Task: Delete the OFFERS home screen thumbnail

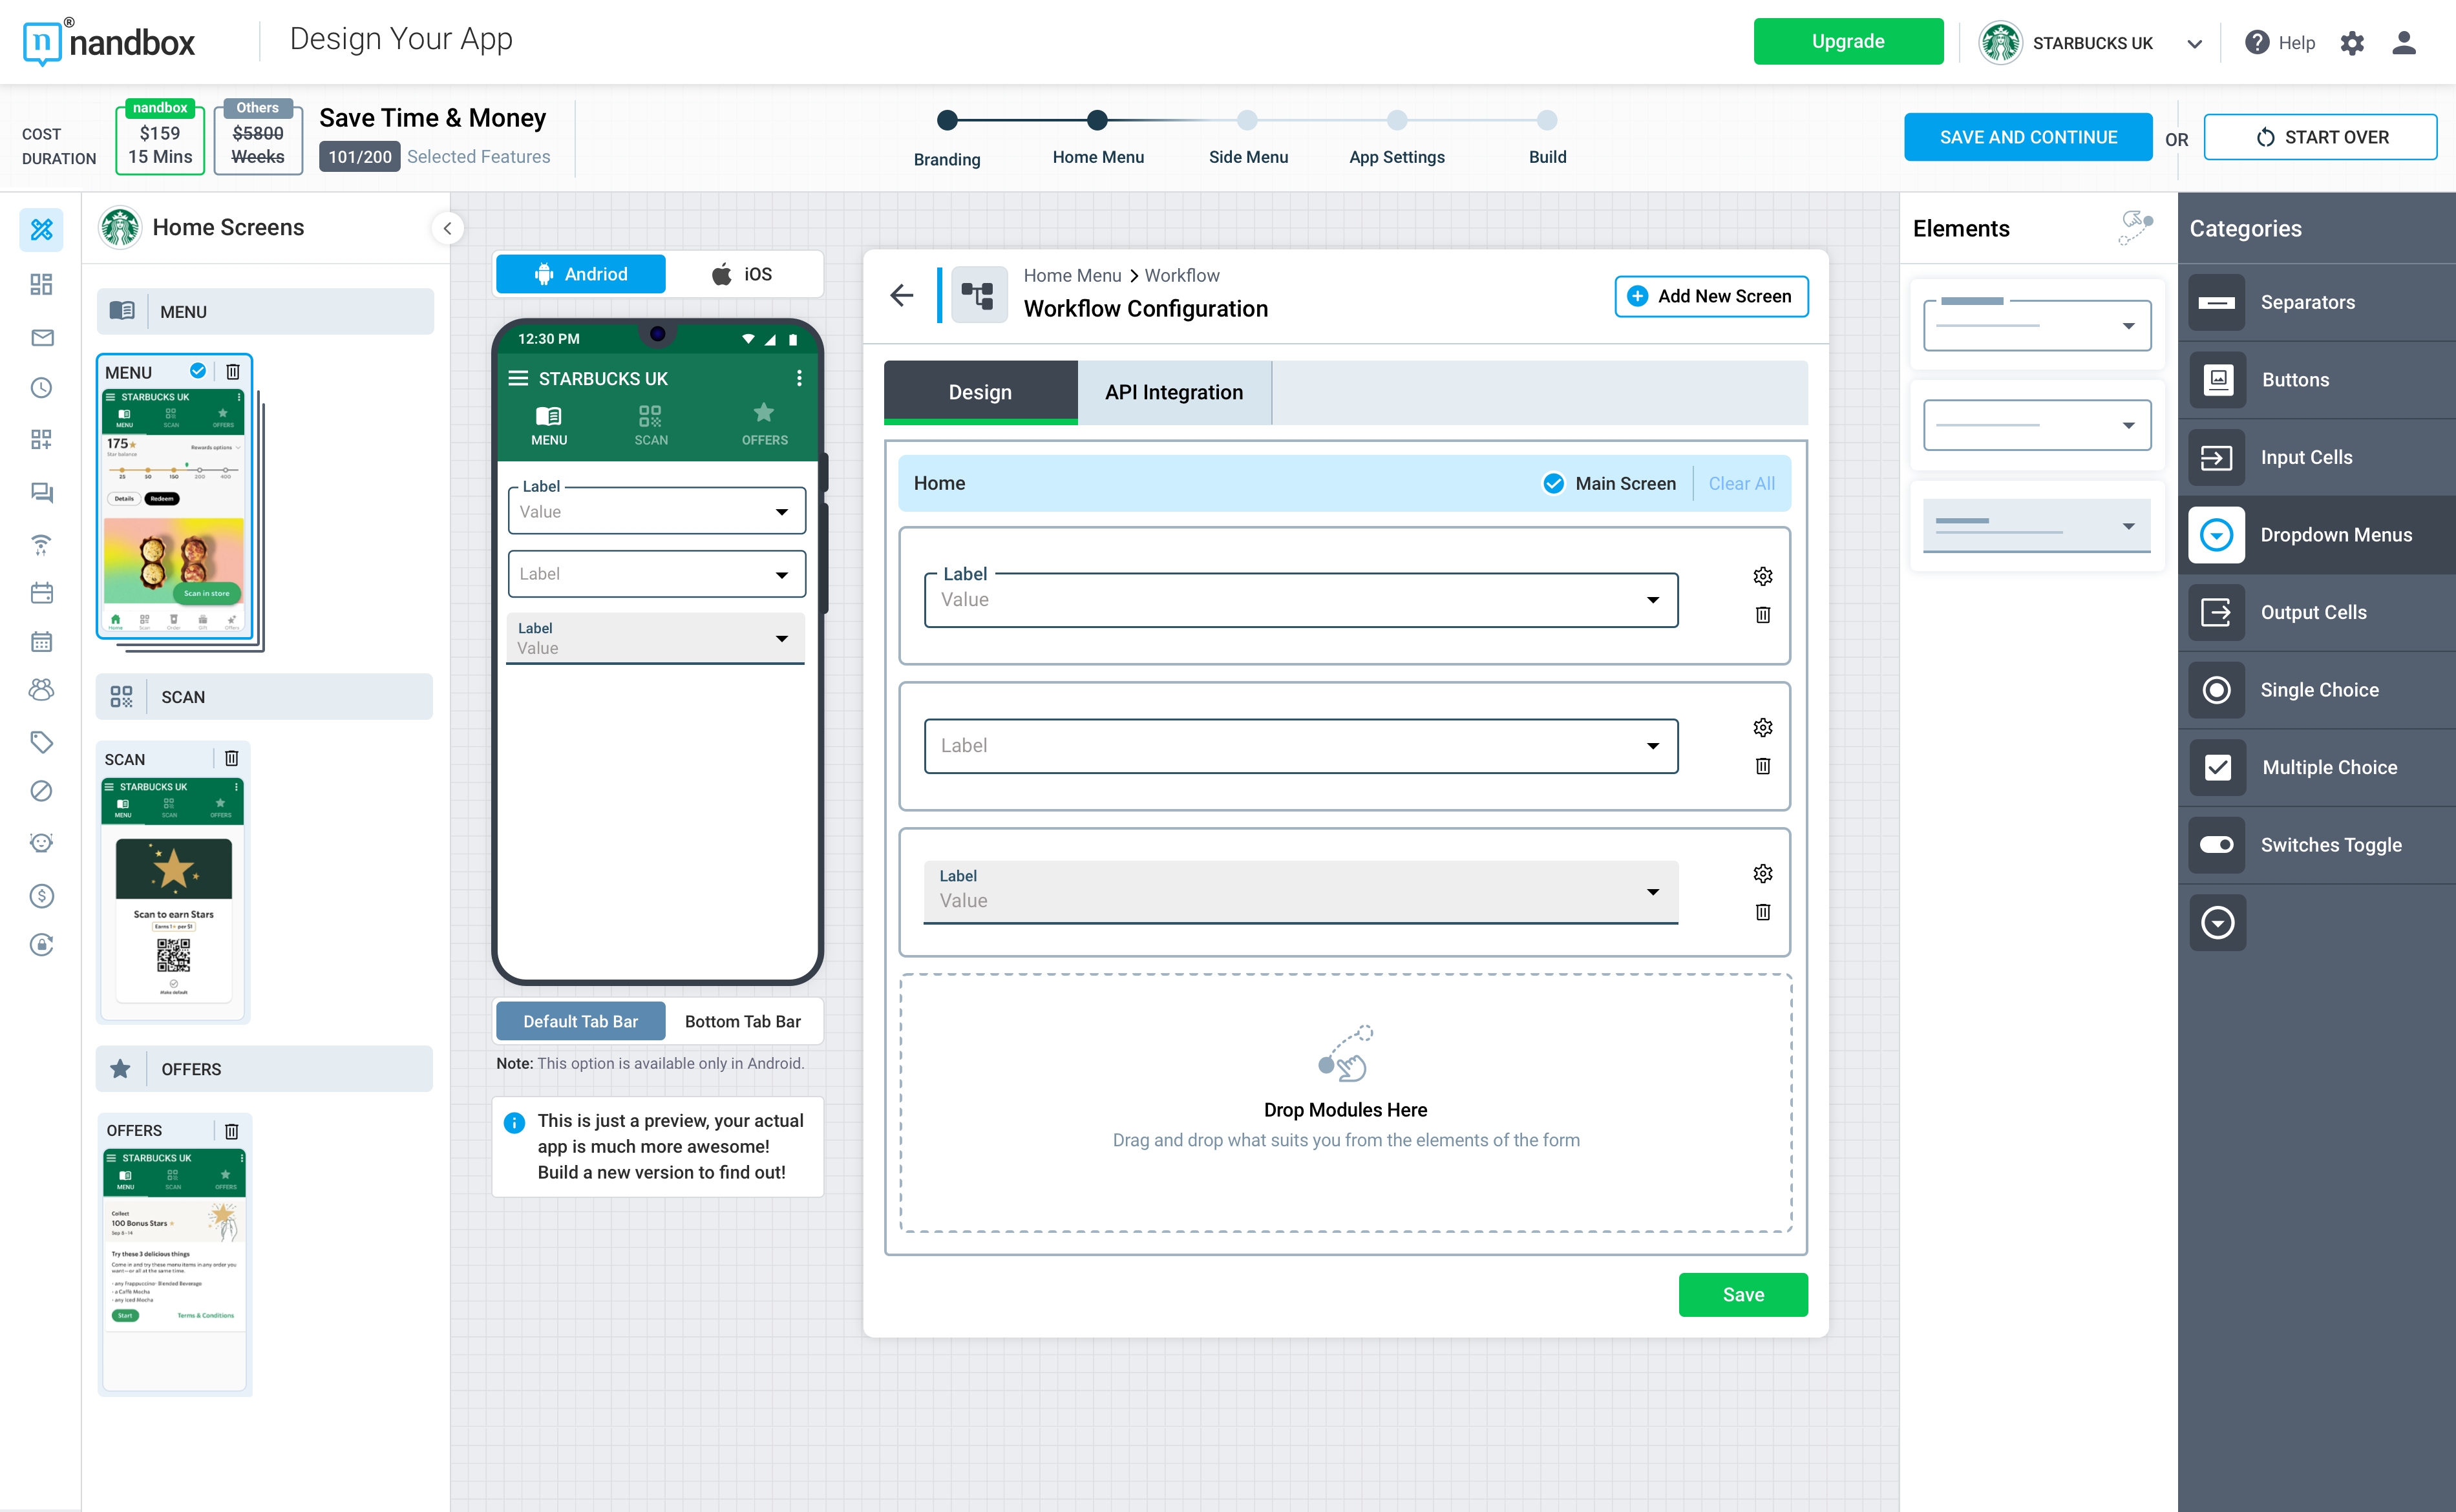Action: pos(231,1130)
